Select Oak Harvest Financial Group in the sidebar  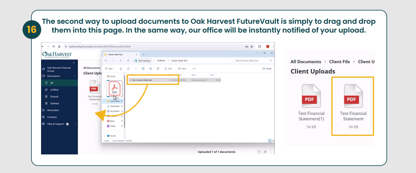click(x=59, y=69)
